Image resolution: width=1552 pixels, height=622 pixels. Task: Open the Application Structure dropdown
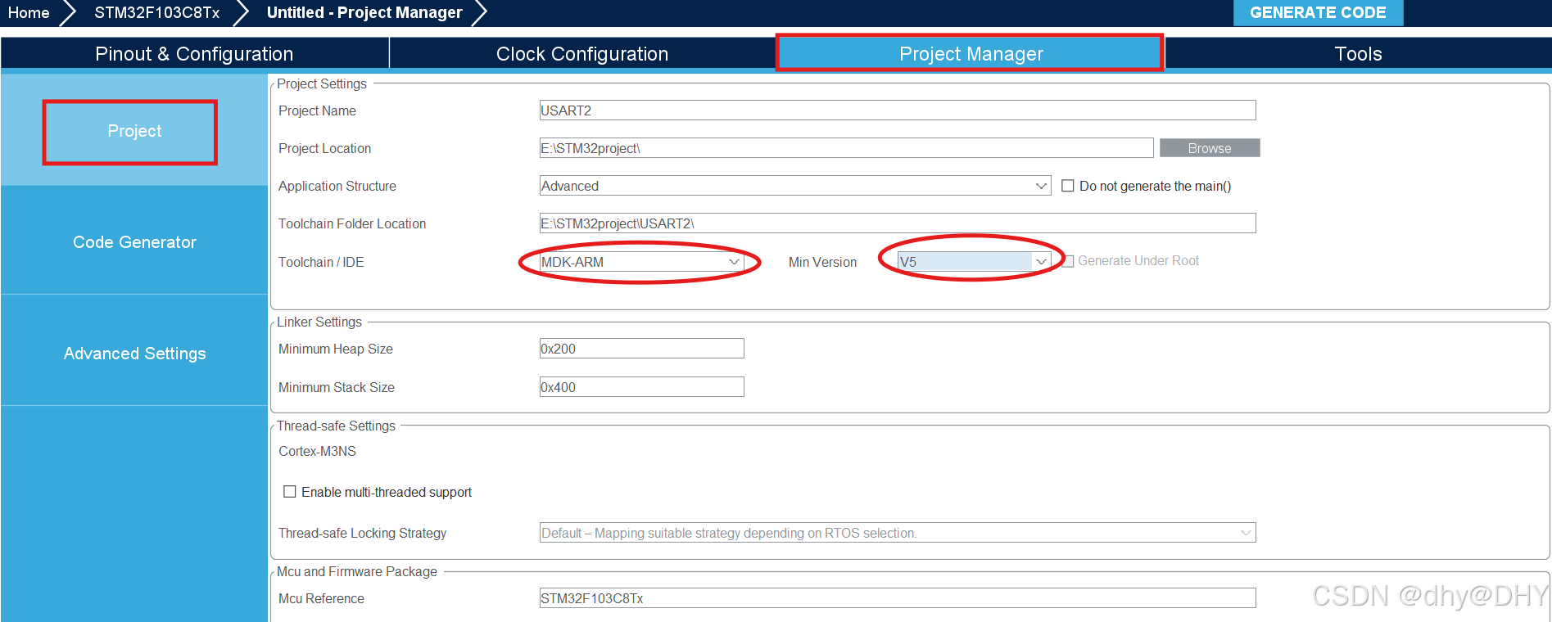(794, 186)
